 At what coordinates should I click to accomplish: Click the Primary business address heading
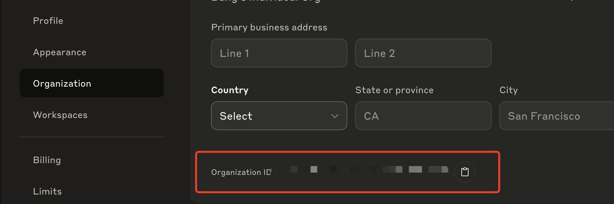(x=269, y=27)
